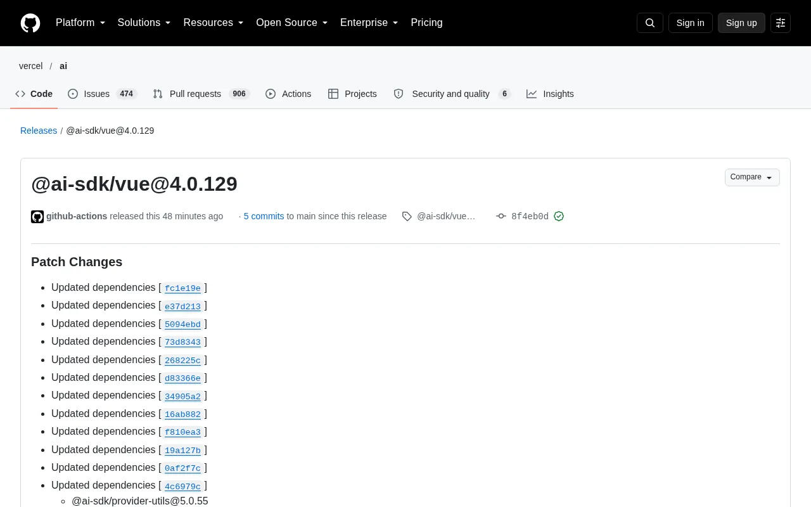Open the Actions tab
The width and height of the screenshot is (811, 507).
pos(288,94)
